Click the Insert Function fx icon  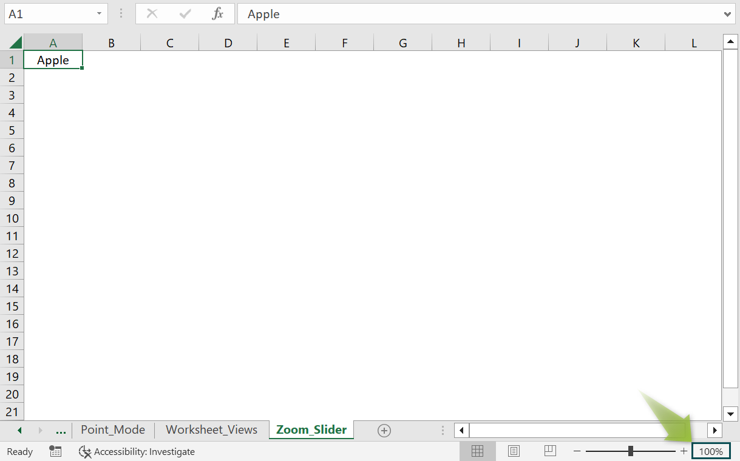(217, 14)
